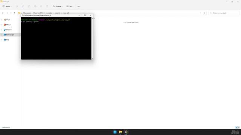The image size is (241, 135).
Task: Click the Explorer forward arrow
Action: pos(7,13)
